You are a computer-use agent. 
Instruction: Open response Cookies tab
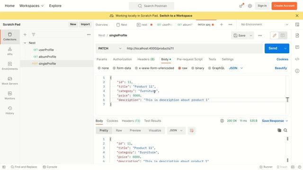click(x=112, y=121)
